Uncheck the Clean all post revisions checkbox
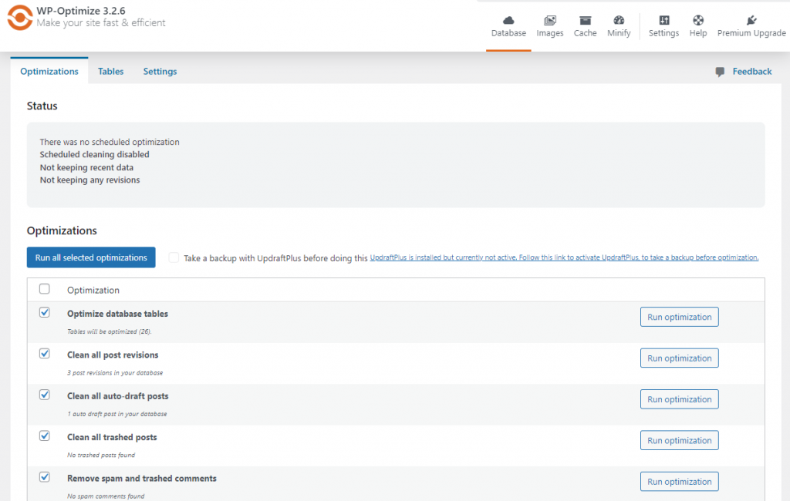The height and width of the screenshot is (501, 790). tap(44, 352)
